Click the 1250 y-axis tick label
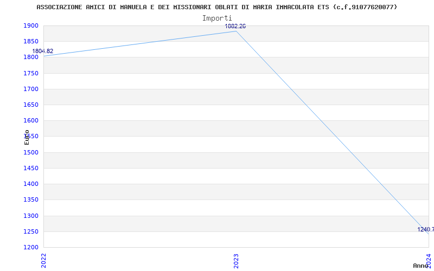Screen dimensions: 434x271 [31, 231]
